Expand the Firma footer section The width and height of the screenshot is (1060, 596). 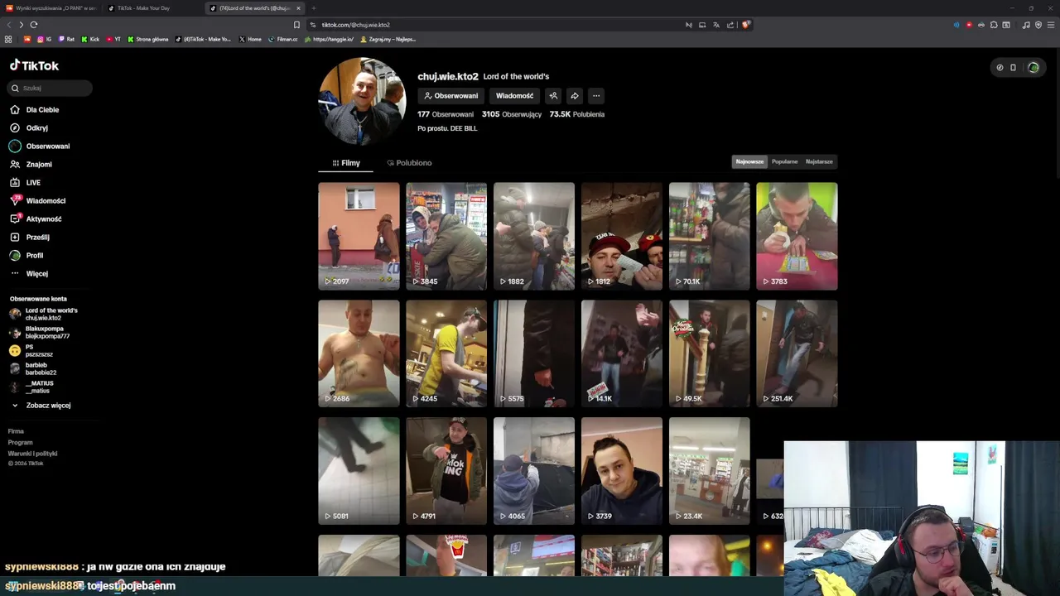coord(16,431)
